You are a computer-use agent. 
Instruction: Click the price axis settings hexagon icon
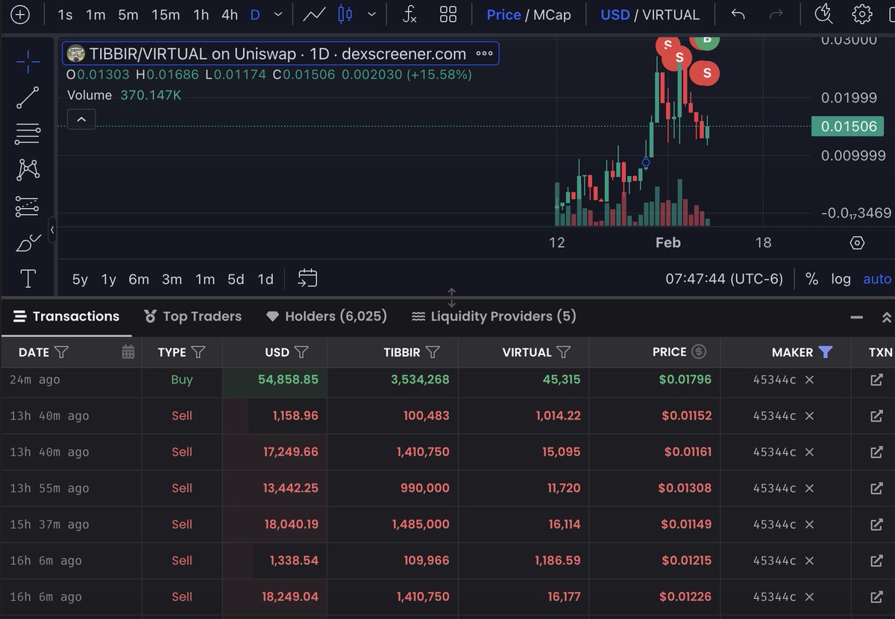(x=857, y=243)
